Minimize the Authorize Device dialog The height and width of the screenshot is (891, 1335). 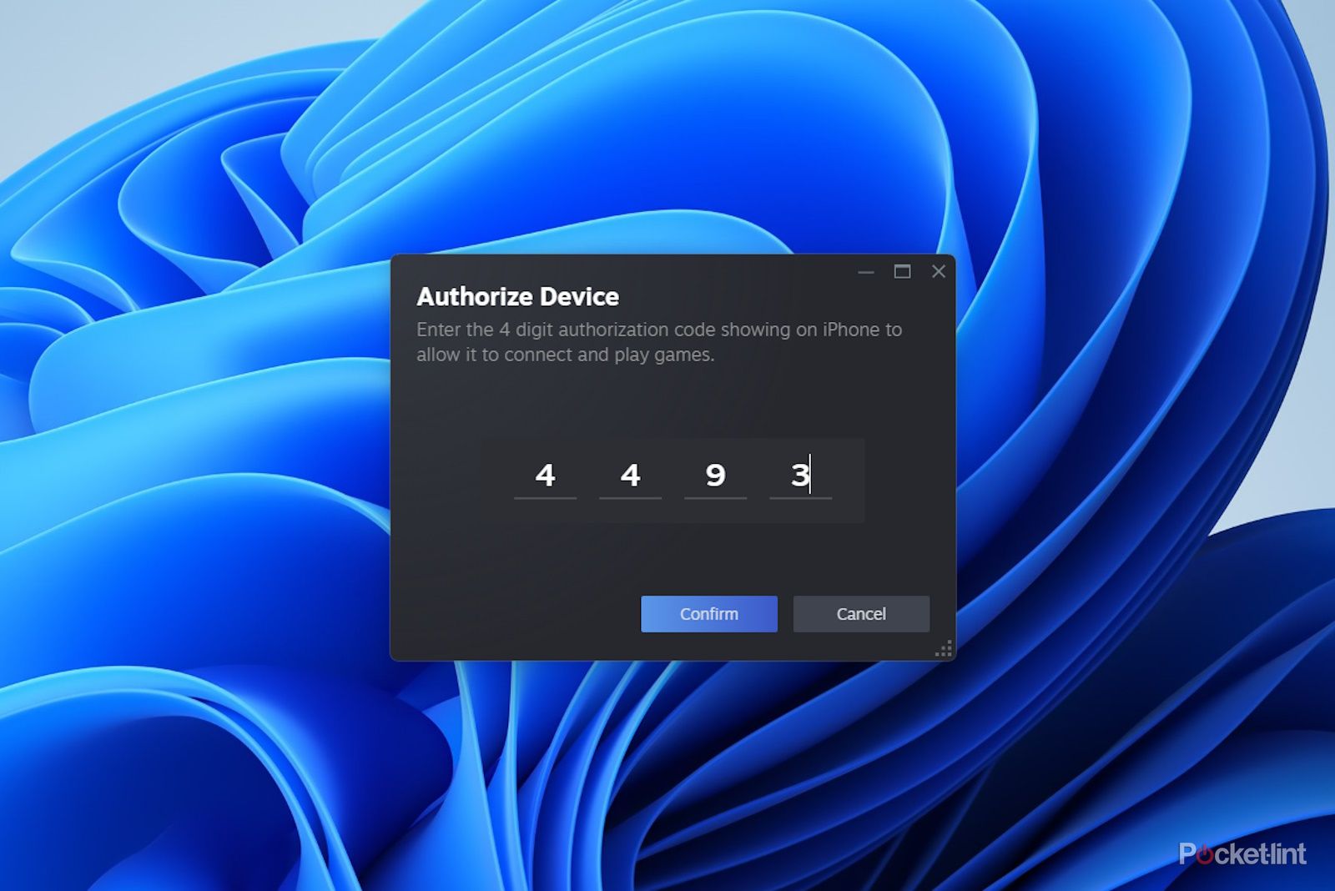[x=865, y=272]
